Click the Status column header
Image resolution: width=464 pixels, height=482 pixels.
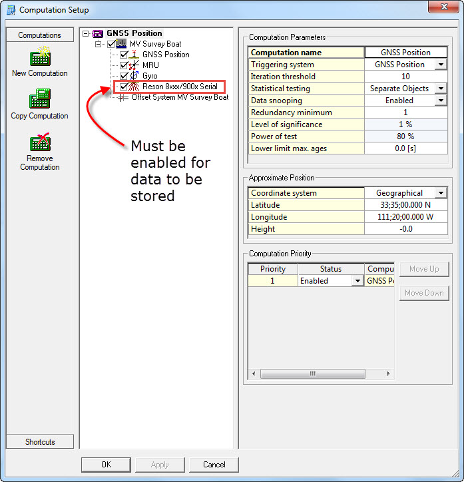331,269
